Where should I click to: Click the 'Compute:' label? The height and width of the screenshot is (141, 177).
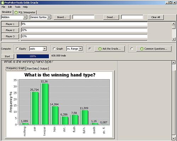[x=6, y=49]
